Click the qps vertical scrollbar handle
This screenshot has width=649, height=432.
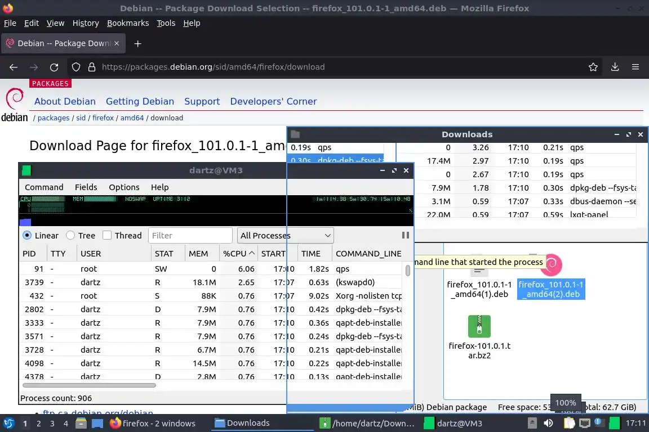(x=408, y=271)
